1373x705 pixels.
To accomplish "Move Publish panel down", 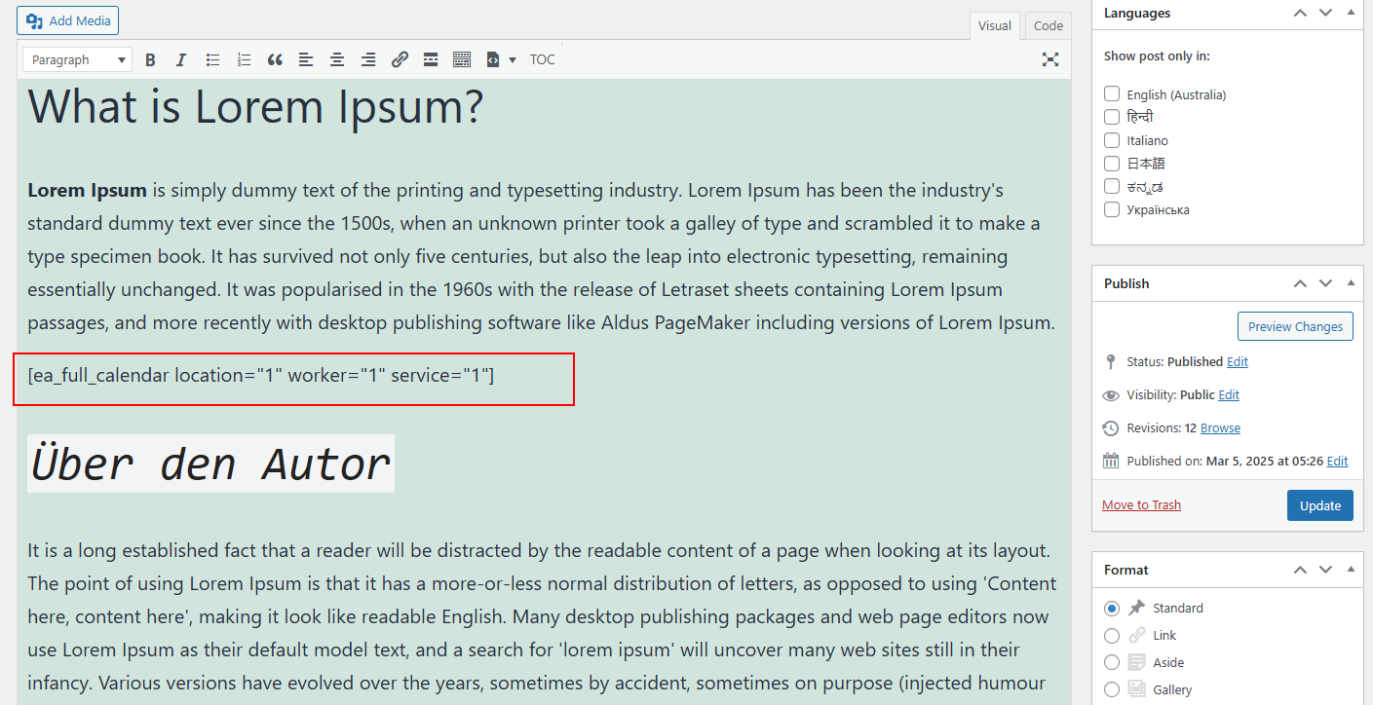I will pyautogui.click(x=1325, y=283).
